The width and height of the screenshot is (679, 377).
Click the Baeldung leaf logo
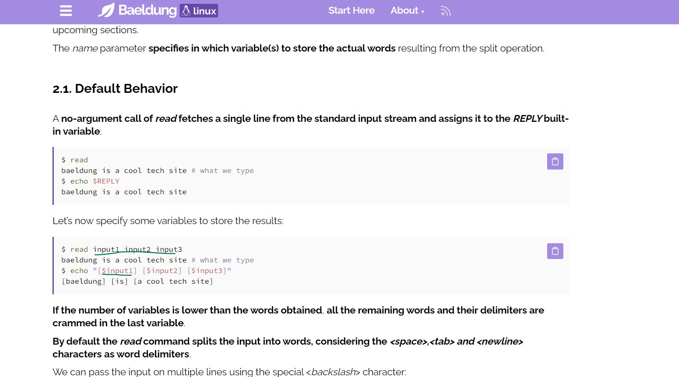(106, 10)
